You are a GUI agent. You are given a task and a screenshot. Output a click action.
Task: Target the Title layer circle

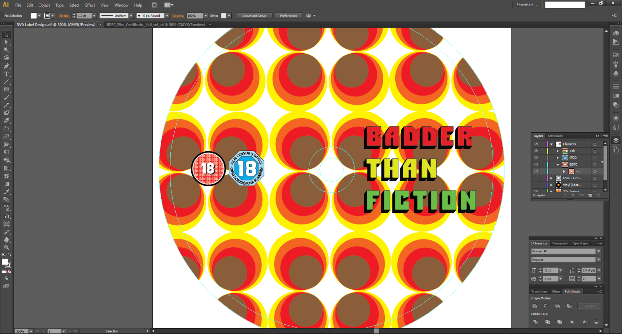[x=595, y=151]
